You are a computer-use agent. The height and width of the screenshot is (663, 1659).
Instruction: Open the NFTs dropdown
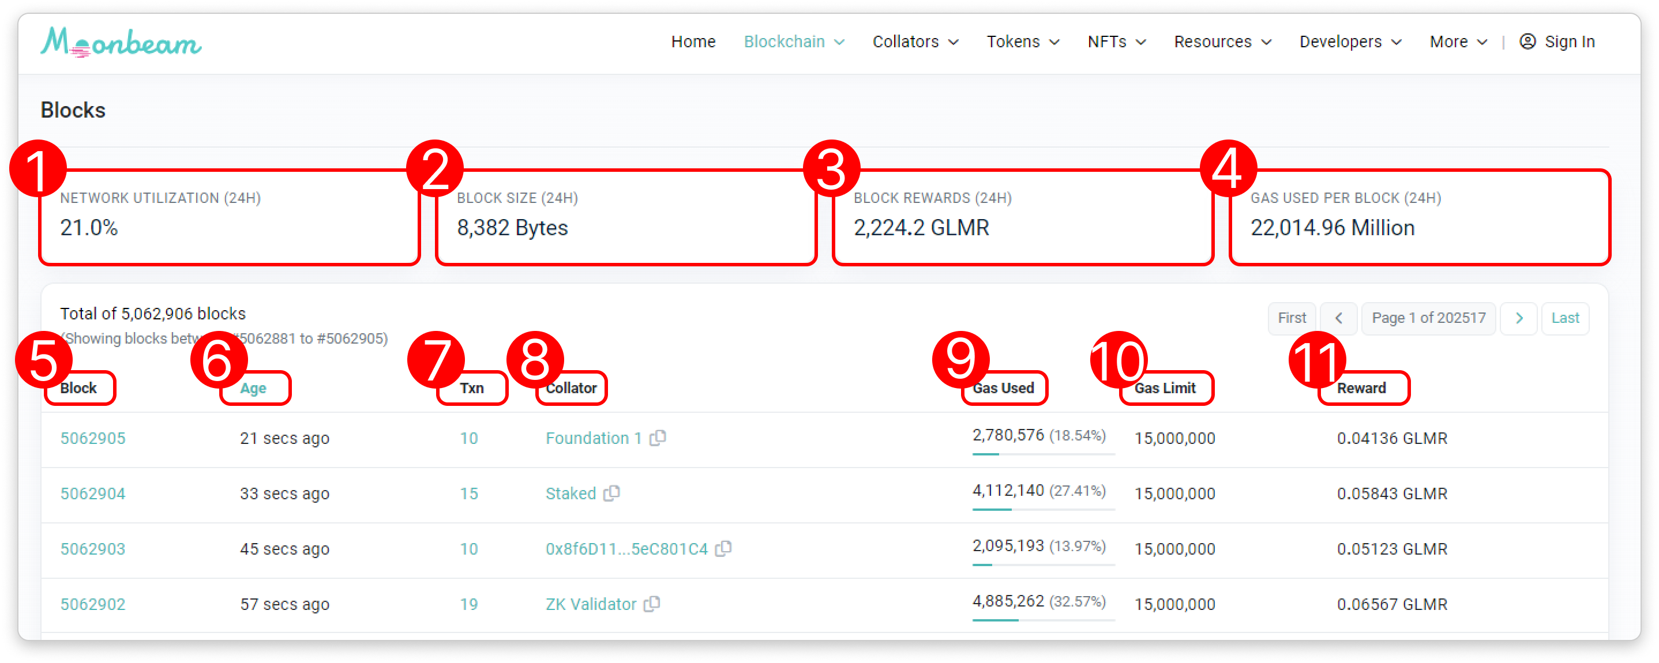1116,42
